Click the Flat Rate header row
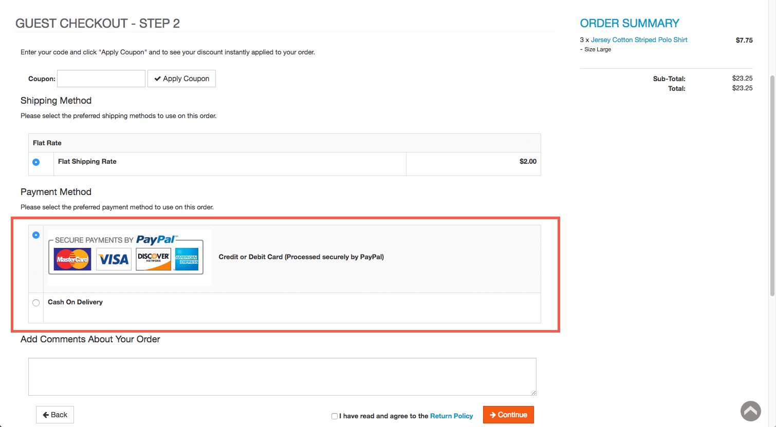Image resolution: width=776 pixels, height=427 pixels. [x=285, y=143]
